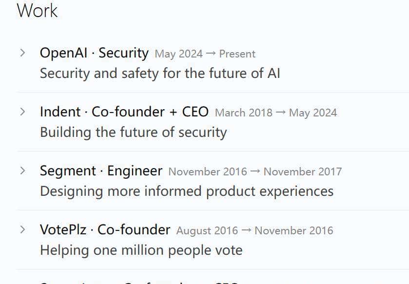Click OpenAI's "May 2024" start date
This screenshot has height=284, width=409.
(178, 54)
